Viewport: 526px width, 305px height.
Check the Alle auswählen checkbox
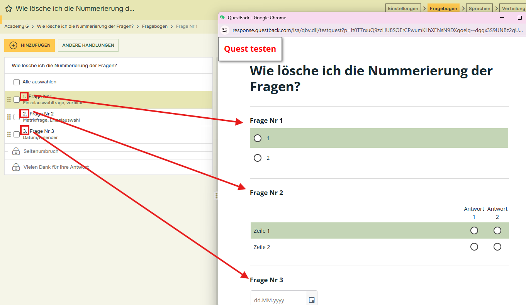point(17,82)
